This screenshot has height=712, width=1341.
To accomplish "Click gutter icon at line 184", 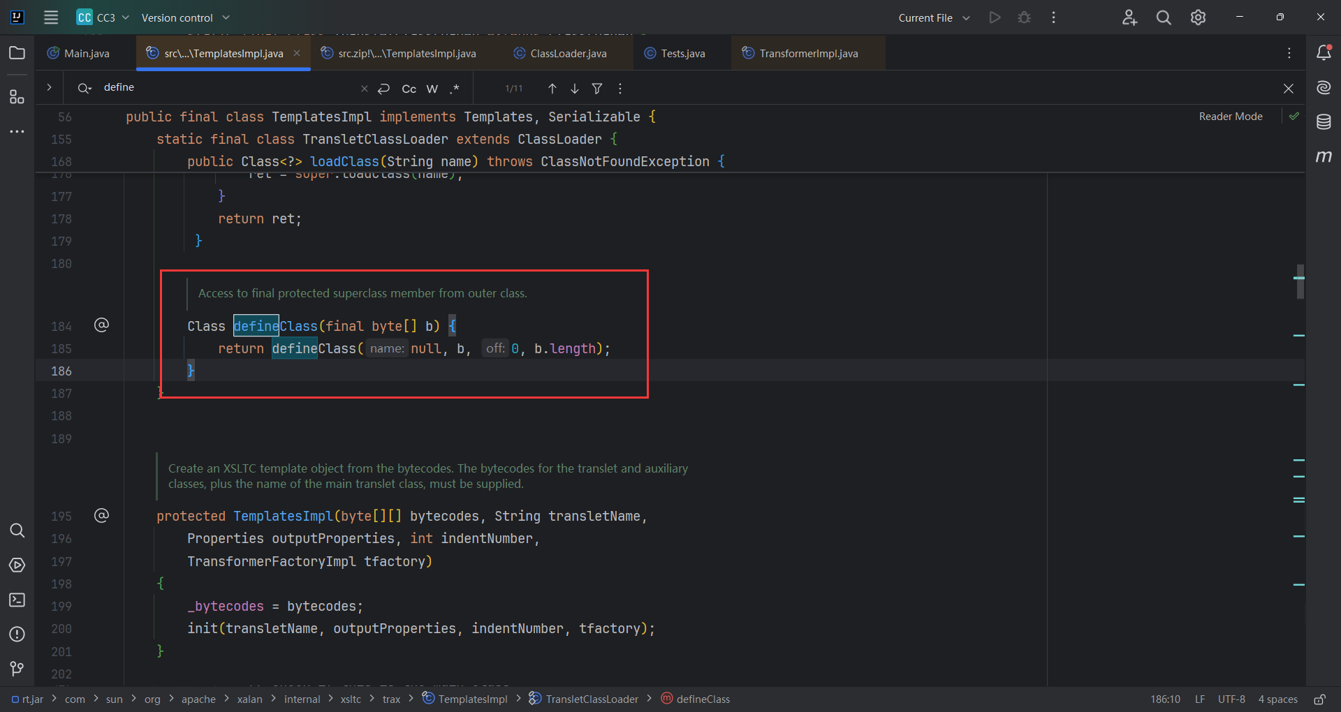I will [x=101, y=325].
